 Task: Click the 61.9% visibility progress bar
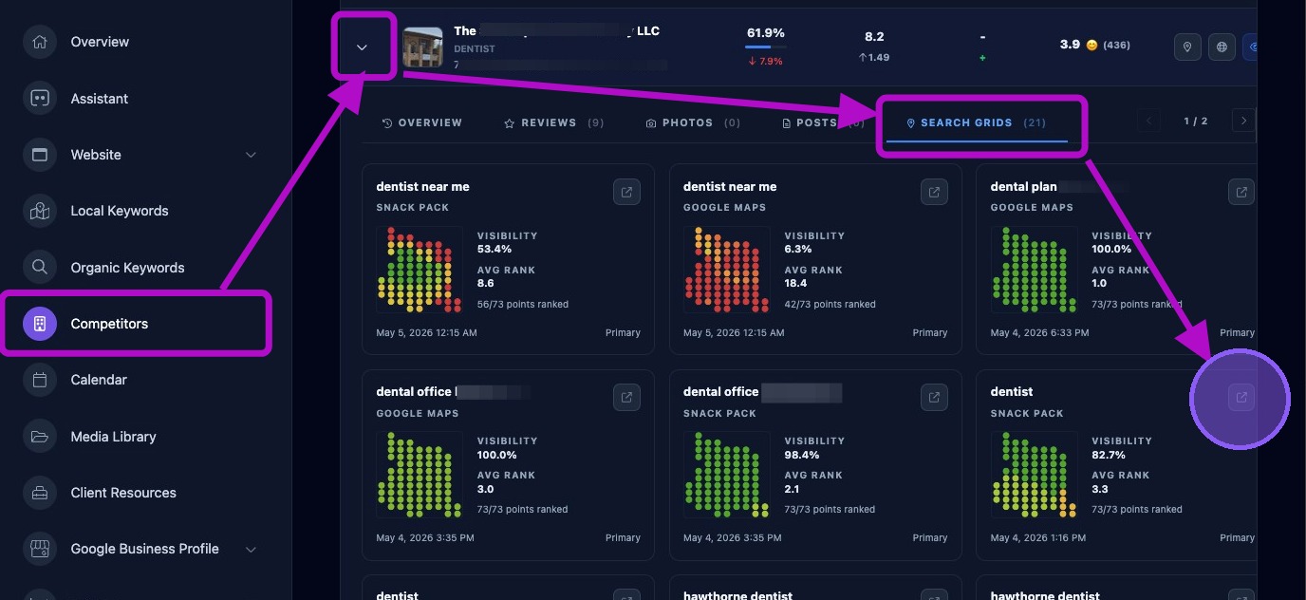pyautogui.click(x=765, y=47)
